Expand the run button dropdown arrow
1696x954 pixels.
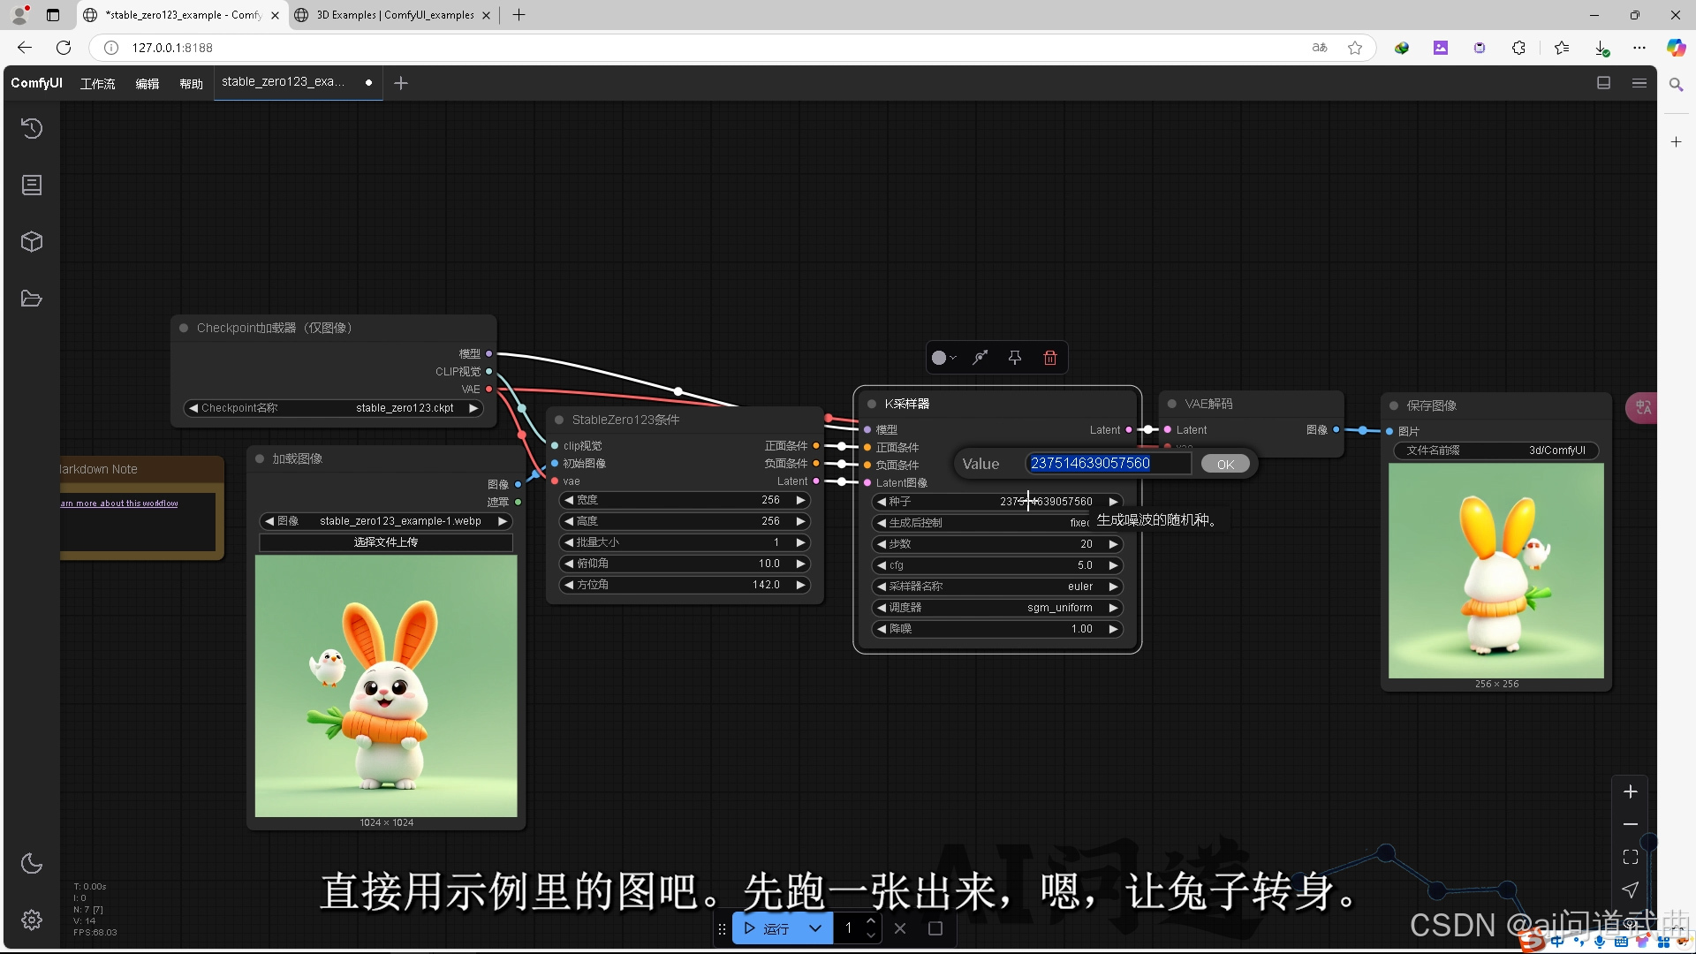(815, 928)
